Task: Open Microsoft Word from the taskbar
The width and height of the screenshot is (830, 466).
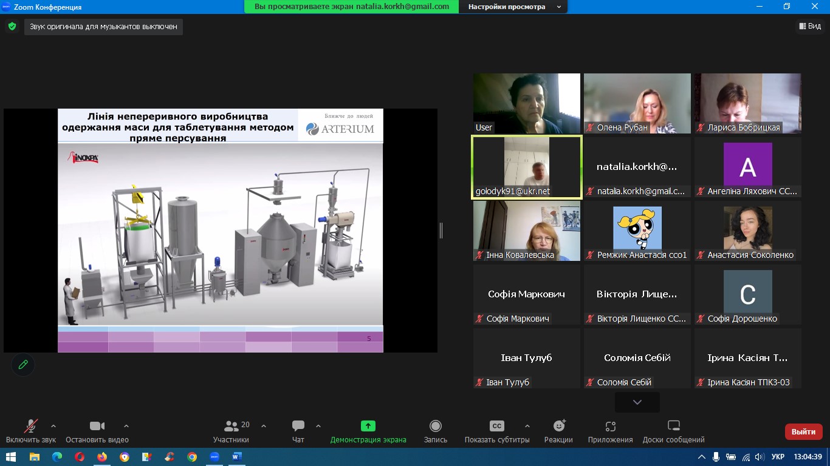Action: 237,457
